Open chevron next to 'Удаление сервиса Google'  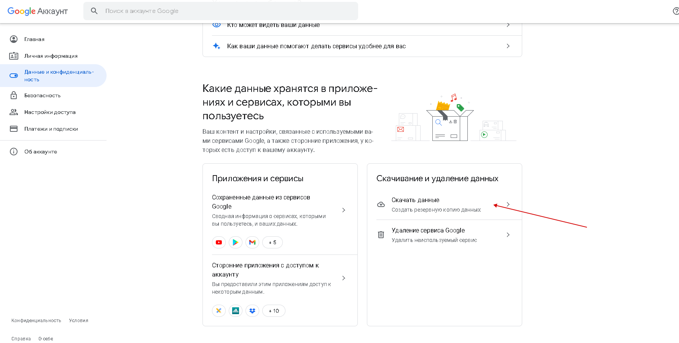508,235
